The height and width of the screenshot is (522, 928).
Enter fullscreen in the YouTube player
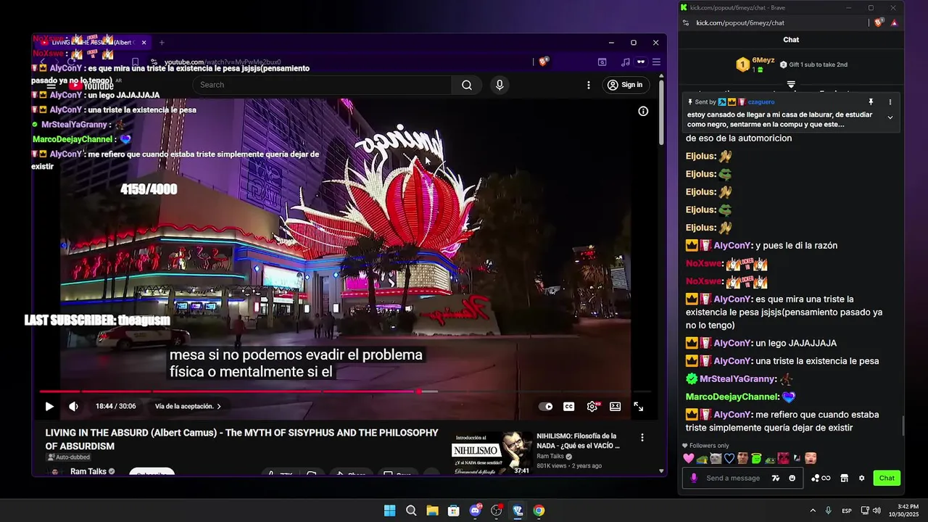tap(639, 407)
